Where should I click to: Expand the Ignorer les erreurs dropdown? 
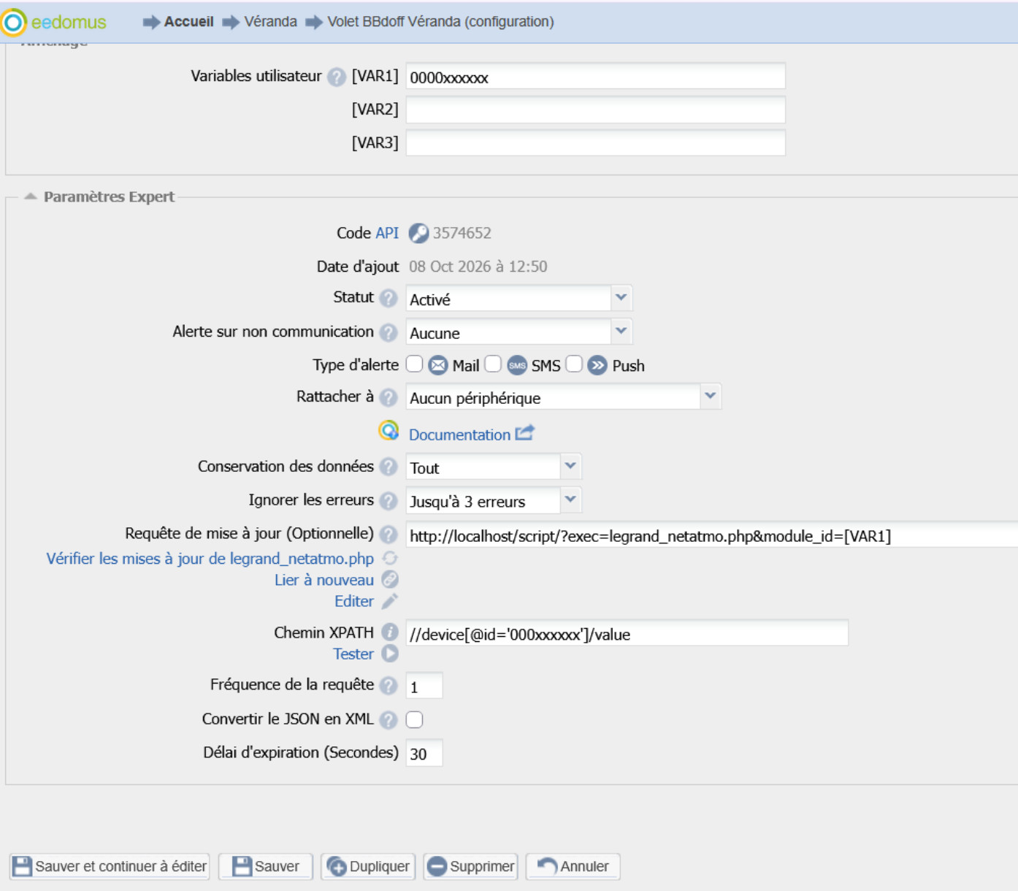coord(570,500)
